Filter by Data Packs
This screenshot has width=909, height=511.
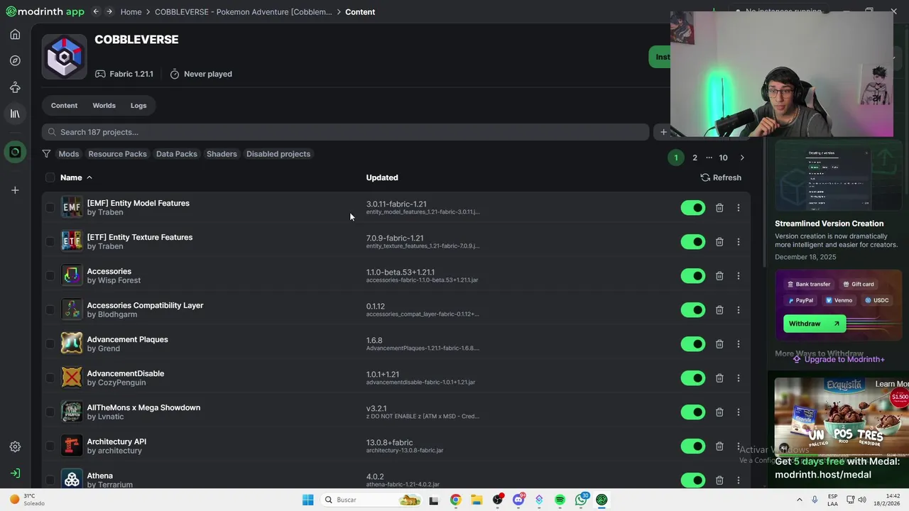(x=177, y=153)
